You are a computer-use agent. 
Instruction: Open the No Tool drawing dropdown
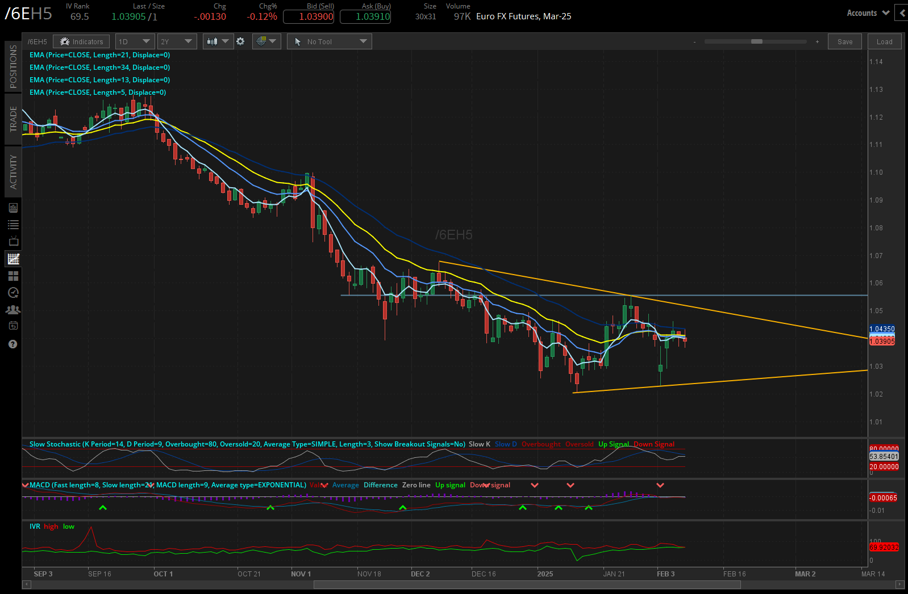tap(330, 41)
